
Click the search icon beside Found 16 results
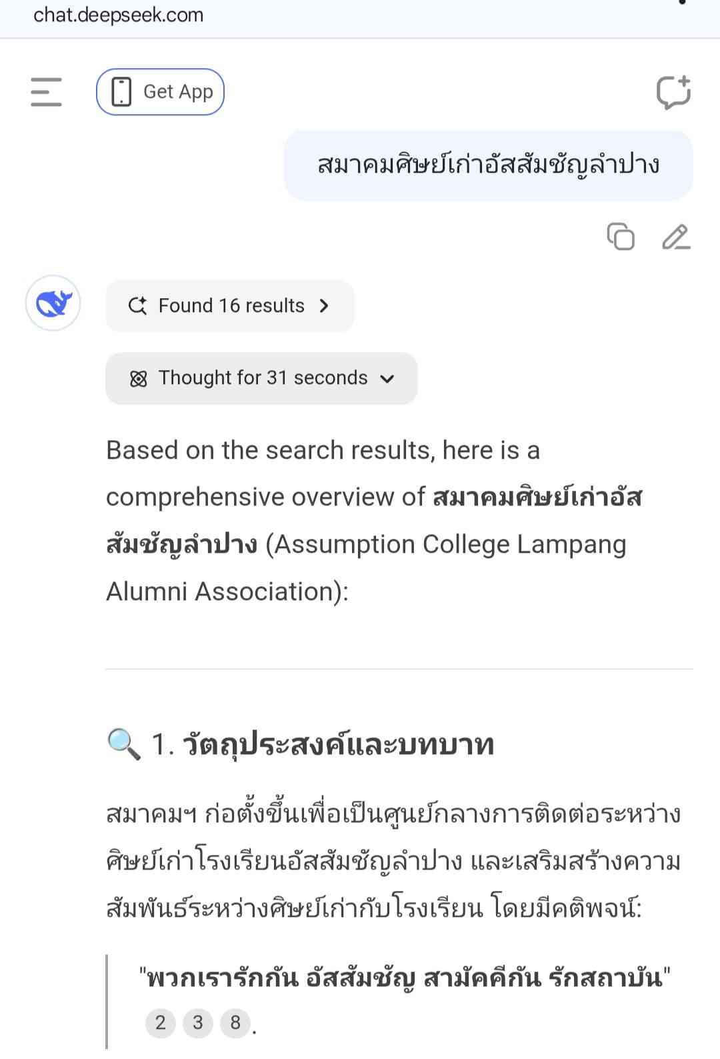coord(137,306)
